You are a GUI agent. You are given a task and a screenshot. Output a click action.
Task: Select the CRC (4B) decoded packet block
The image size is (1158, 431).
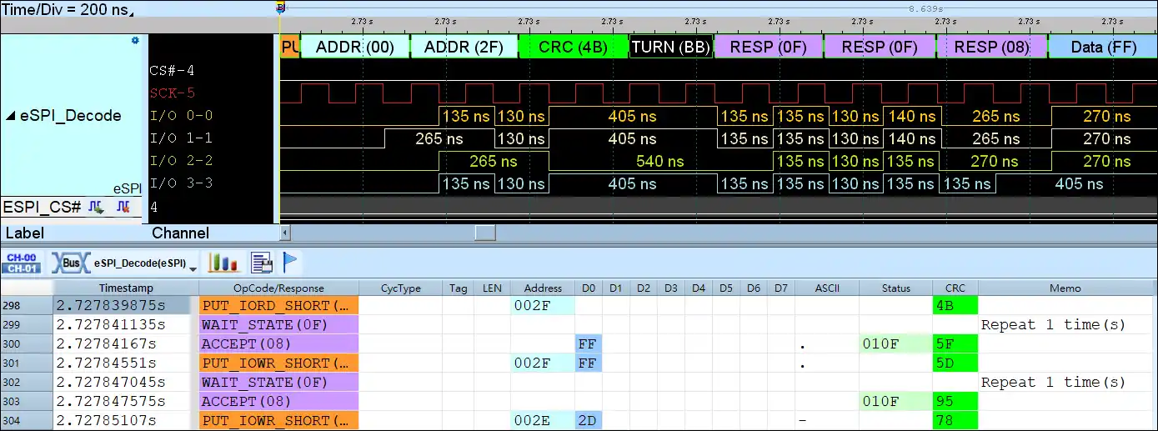point(573,47)
